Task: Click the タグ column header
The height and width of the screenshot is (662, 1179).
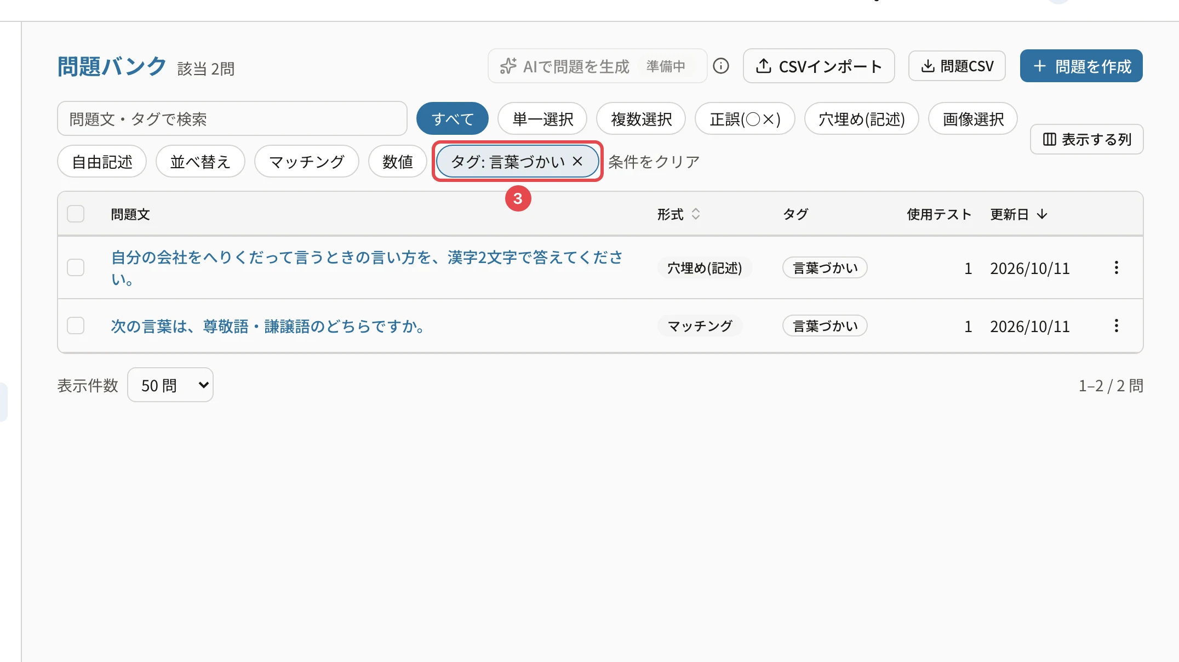Action: click(795, 214)
